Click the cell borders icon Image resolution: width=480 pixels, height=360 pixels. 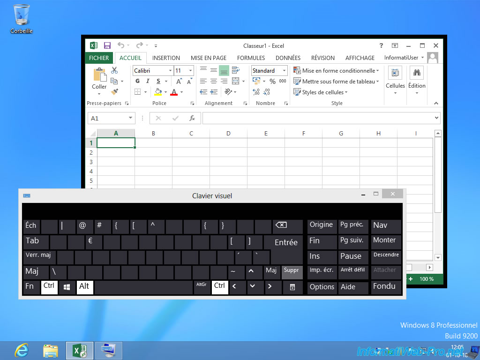138,92
